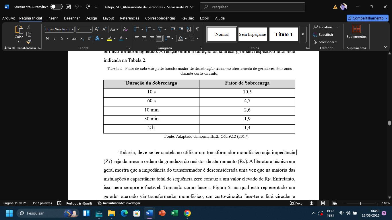
Task: Center the paragraph text
Action: 144,38
